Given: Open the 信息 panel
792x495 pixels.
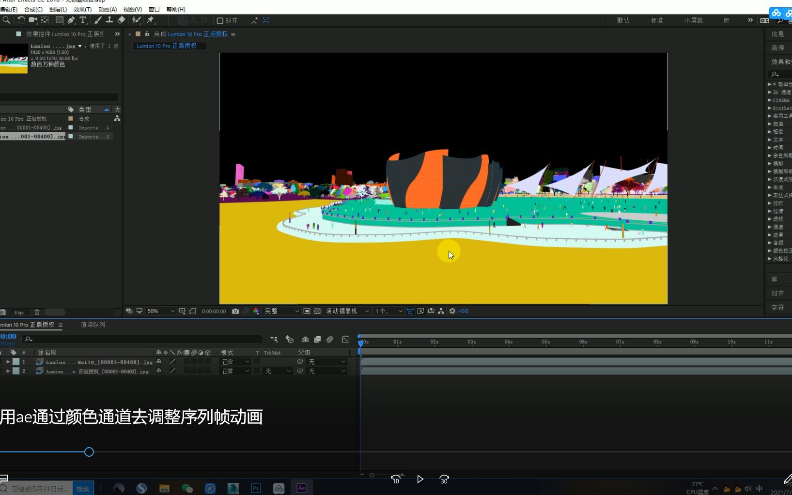Looking at the screenshot, I should (x=778, y=34).
